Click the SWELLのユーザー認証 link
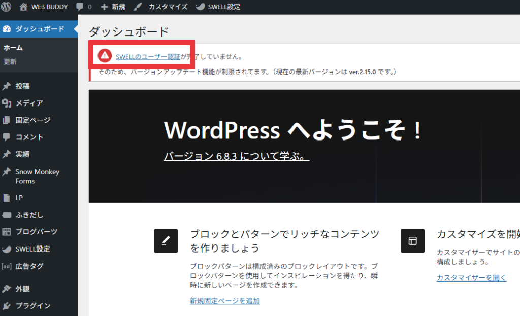This screenshot has width=520, height=316. (x=148, y=57)
